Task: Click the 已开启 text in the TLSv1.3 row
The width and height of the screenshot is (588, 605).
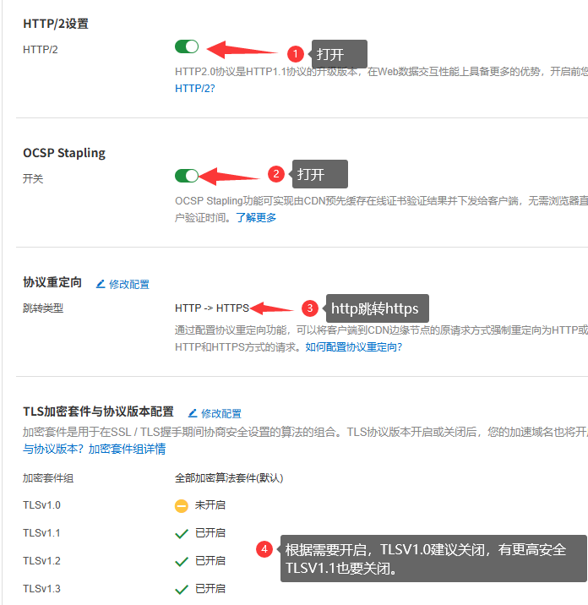Action: click(x=210, y=588)
